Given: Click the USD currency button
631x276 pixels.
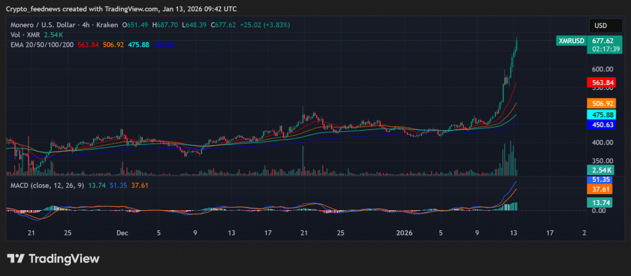Looking at the screenshot, I should tap(606, 26).
